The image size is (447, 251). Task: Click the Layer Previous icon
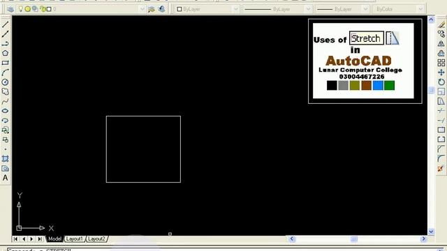coord(161,9)
